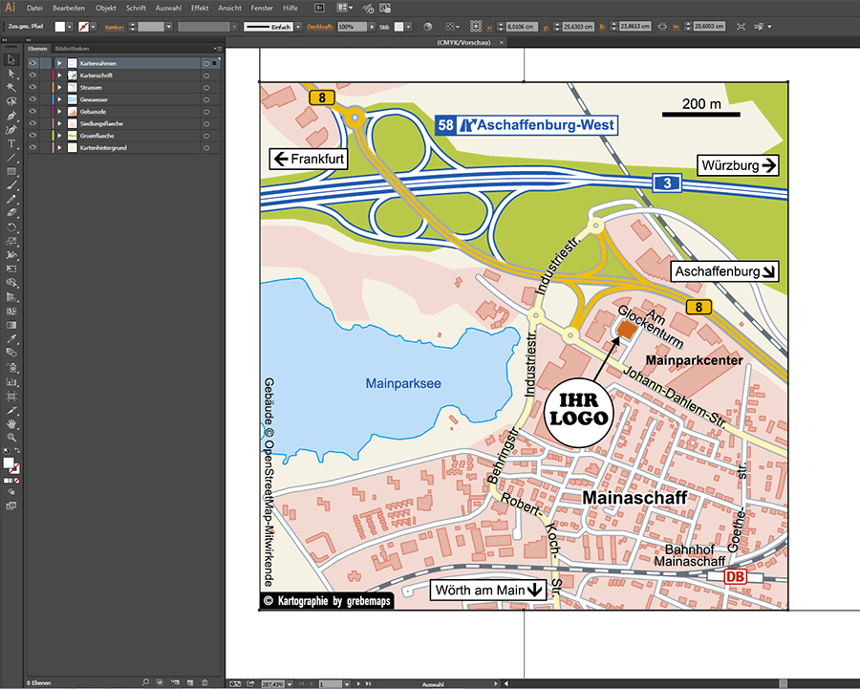
Task: Select the Selection tool (black arrow)
Action: pos(11,60)
